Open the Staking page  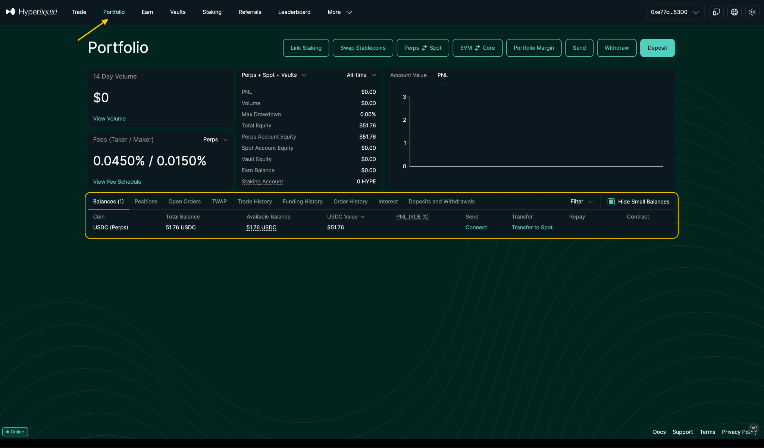tap(212, 12)
